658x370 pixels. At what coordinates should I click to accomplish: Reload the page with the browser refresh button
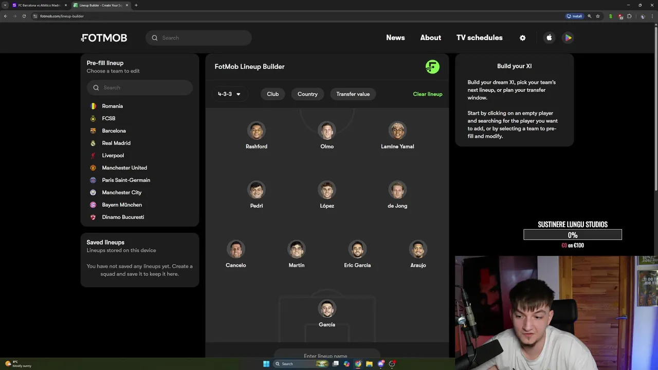tap(24, 16)
